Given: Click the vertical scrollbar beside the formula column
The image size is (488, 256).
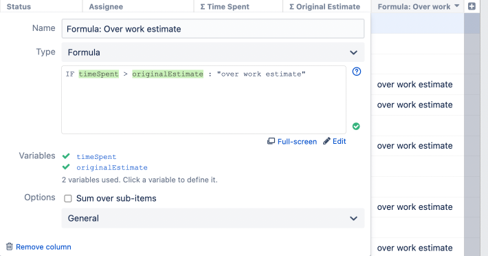Looking at the screenshot, I should pyautogui.click(x=472, y=134).
